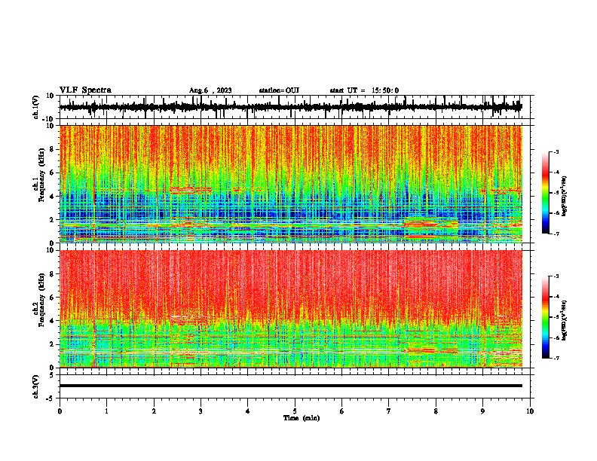Viewport: 597px width, 461px height.
Task: Click the "-3" label on ch.2 colorbar
Action: tap(556, 276)
